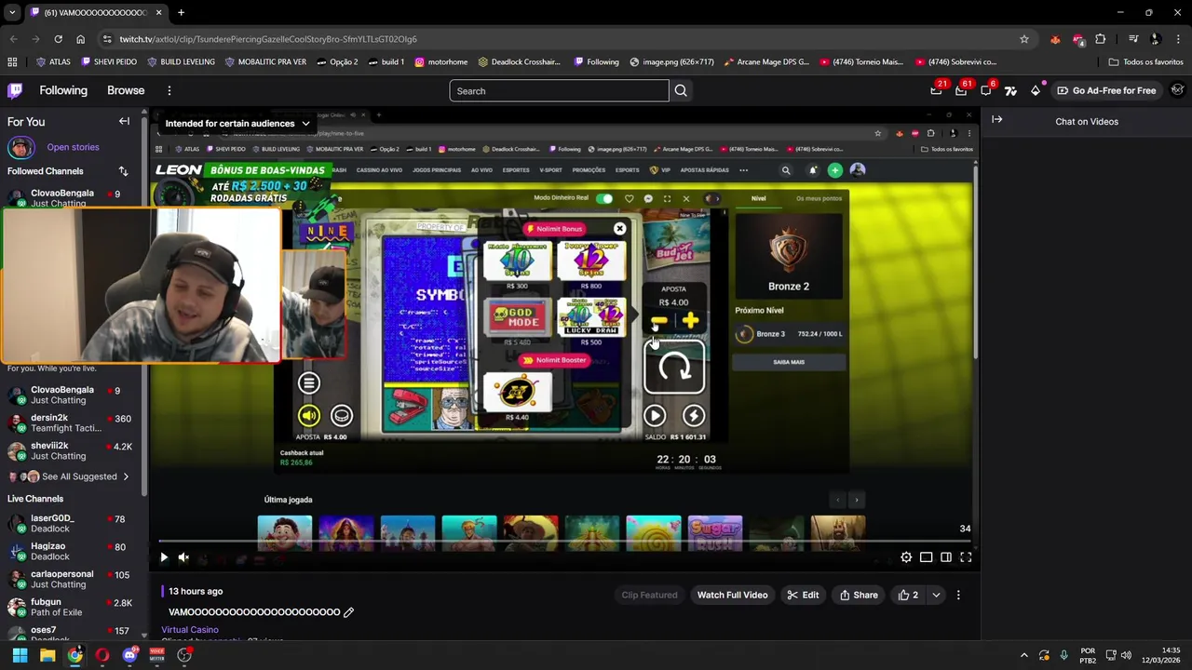Viewport: 1192px width, 670px height.
Task: Open the player settings gear
Action: (x=906, y=557)
